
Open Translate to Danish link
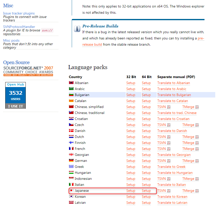172,131
